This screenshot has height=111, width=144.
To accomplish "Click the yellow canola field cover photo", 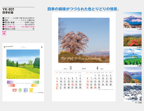I will pyautogui.click(x=23, y=64).
